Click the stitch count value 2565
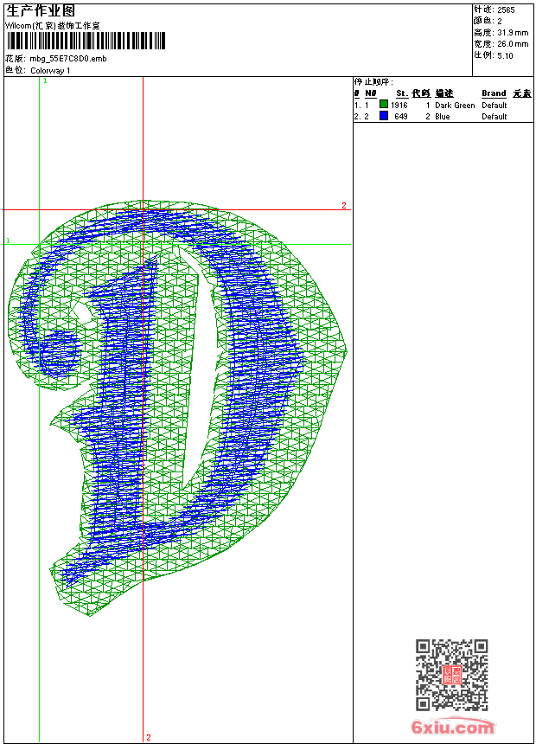Viewport: 536px width, 744px height. point(506,10)
